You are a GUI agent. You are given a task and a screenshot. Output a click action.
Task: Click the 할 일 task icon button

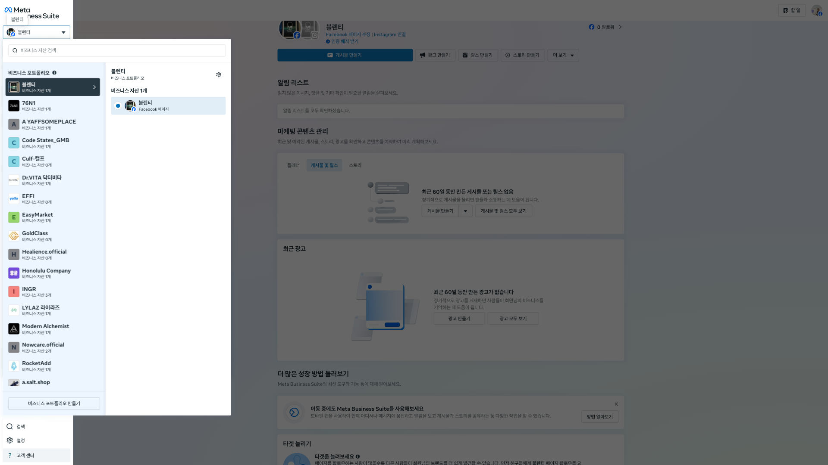pos(792,10)
